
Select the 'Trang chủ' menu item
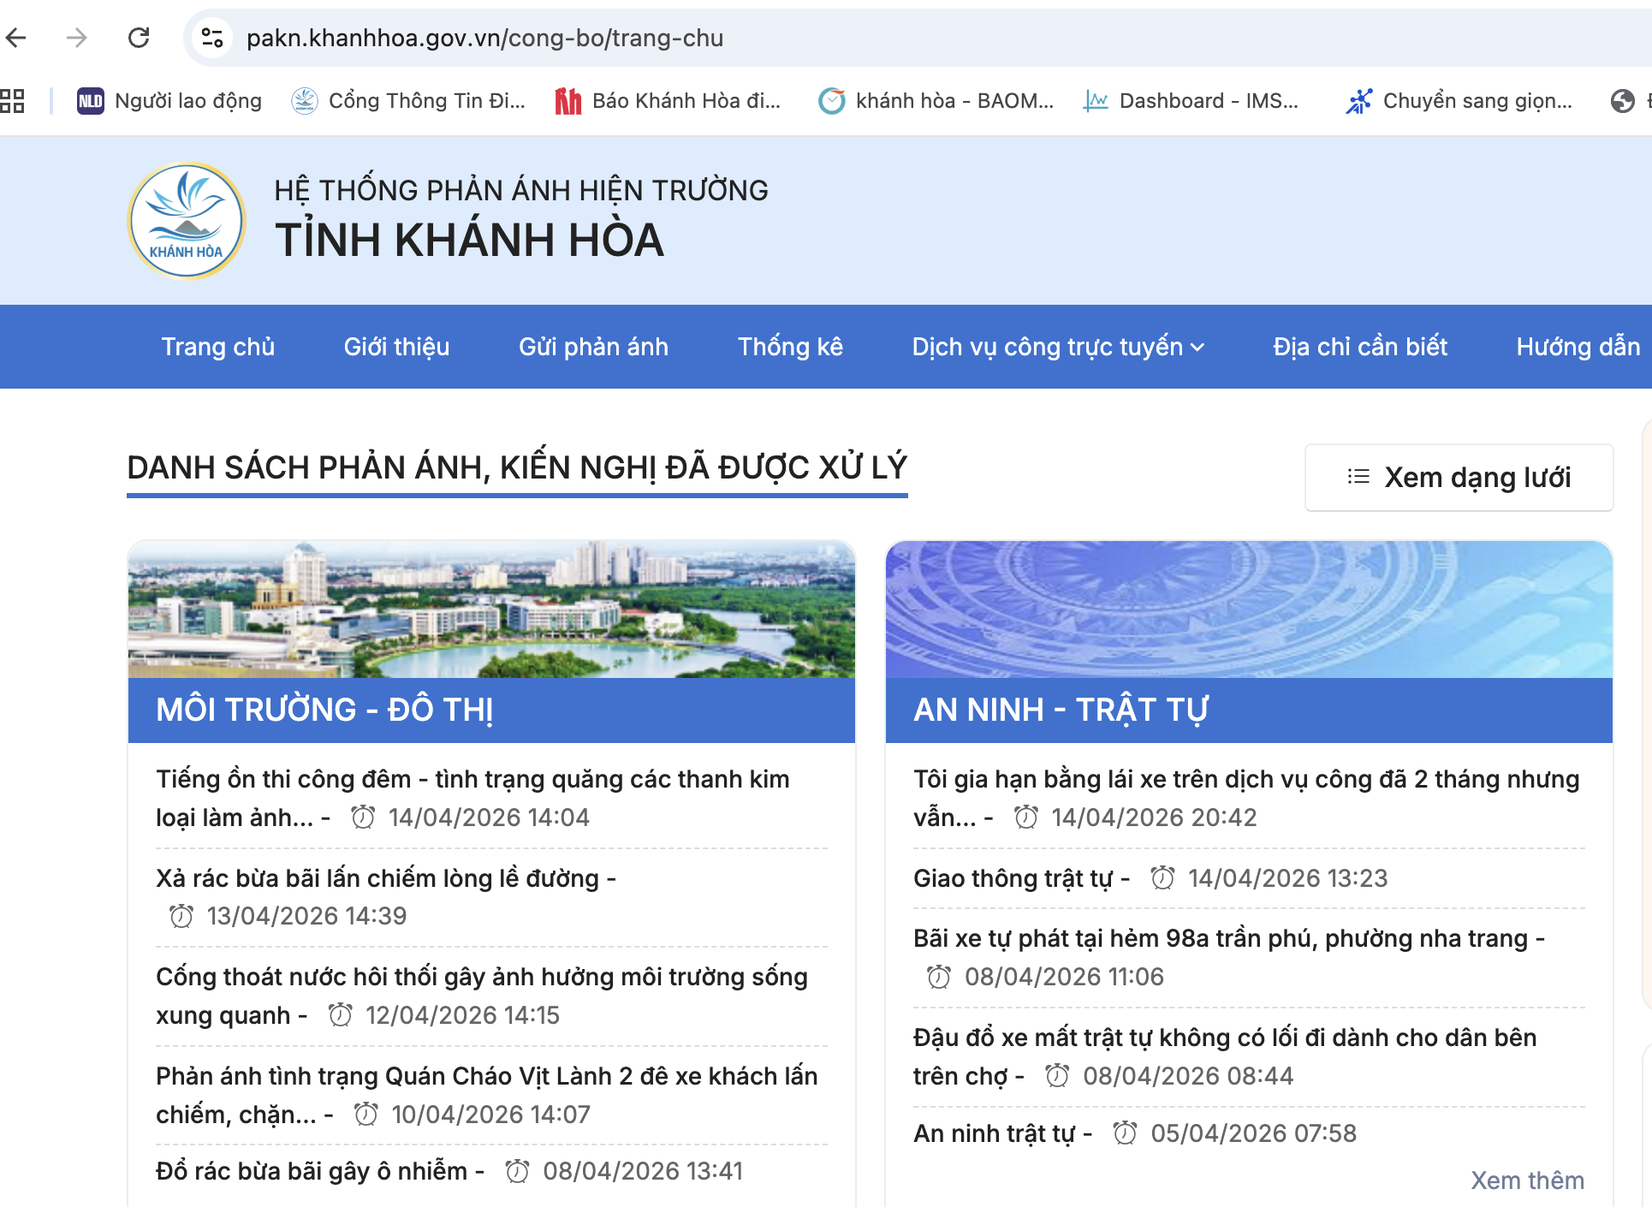pos(217,347)
